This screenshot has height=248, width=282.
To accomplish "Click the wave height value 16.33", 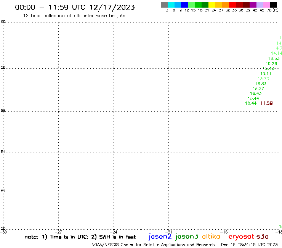I will (274, 58).
